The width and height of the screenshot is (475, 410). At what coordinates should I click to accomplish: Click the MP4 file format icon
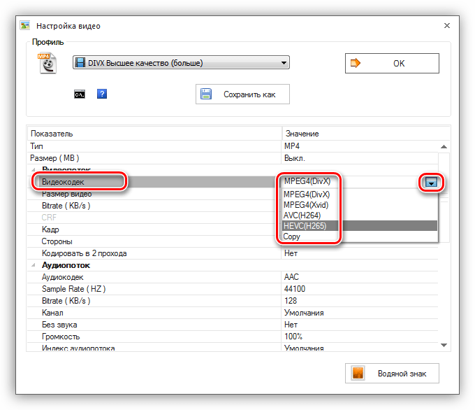(x=47, y=63)
